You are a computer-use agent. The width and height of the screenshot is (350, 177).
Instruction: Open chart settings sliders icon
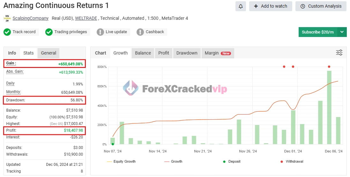[339, 53]
